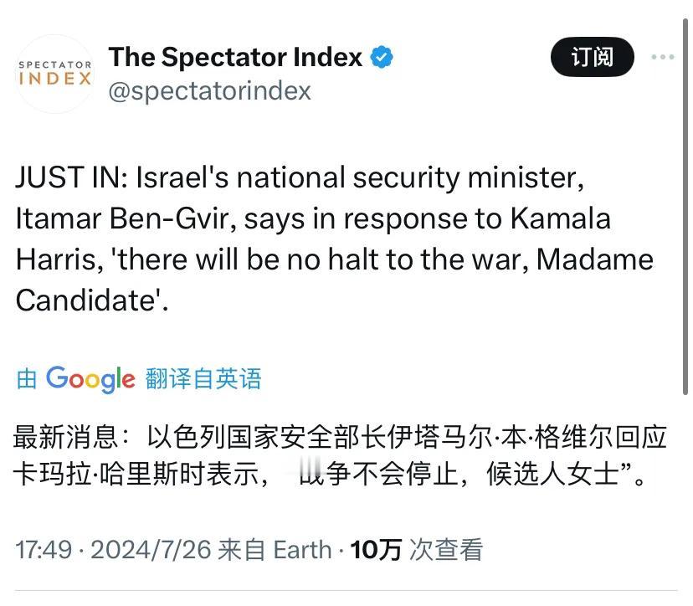Screen dimensions: 693x606
Task: Open the @spectatorindex handle link
Action: 209,90
